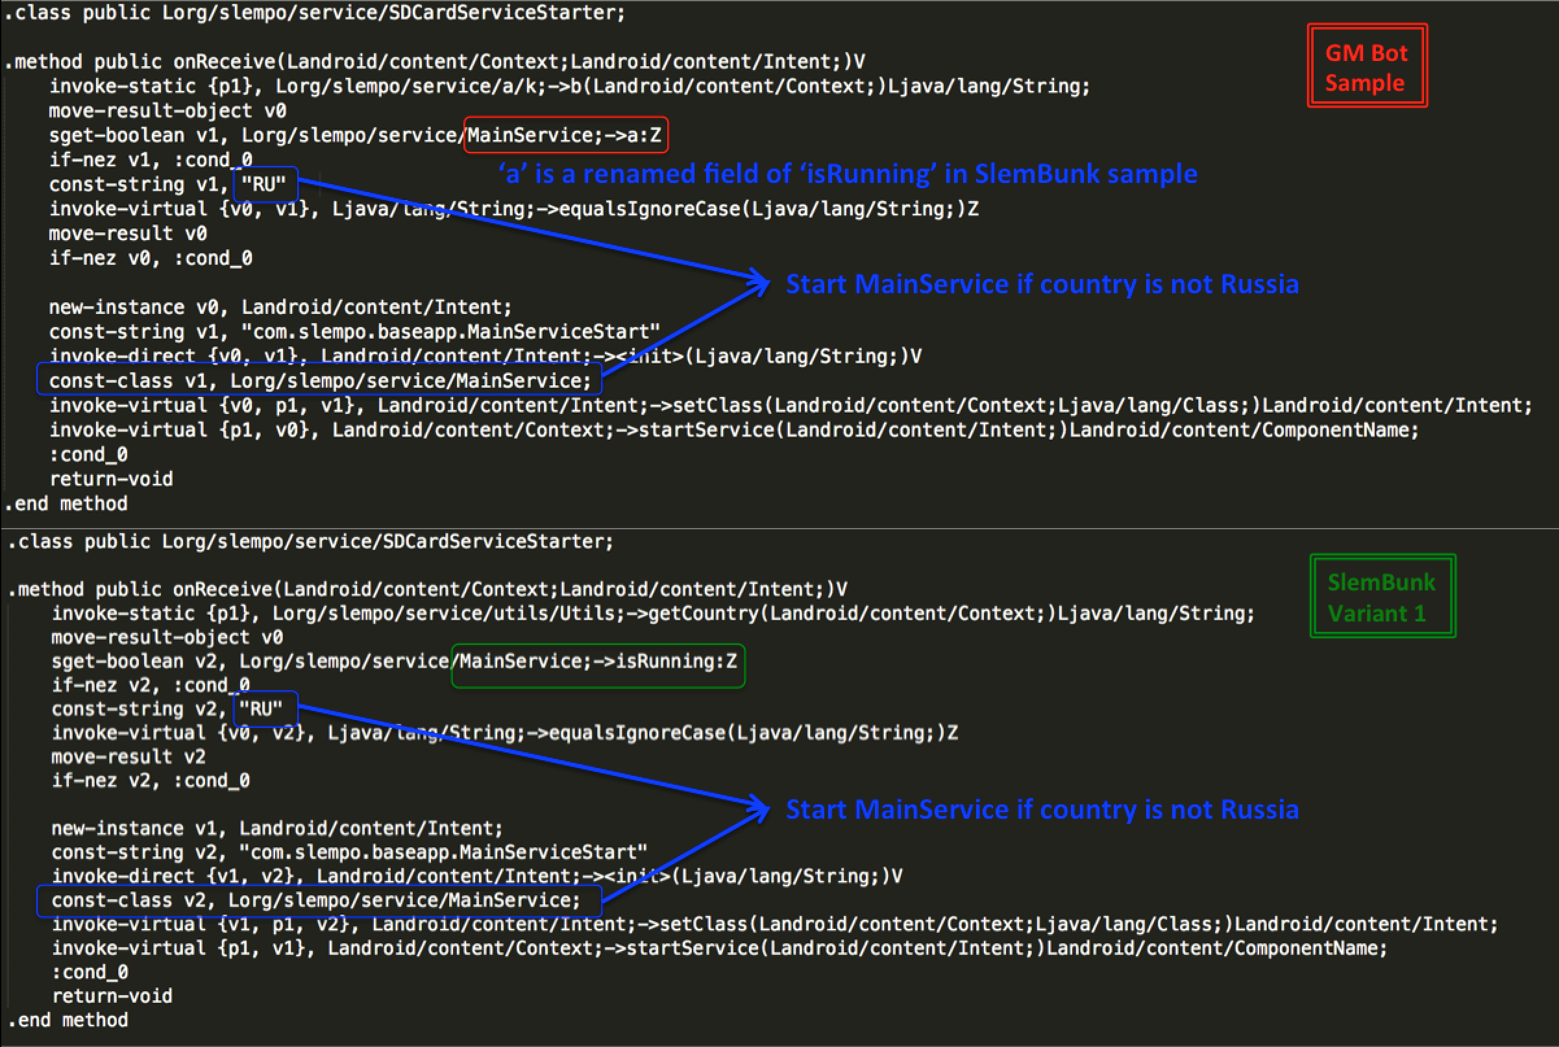1559x1047 pixels.
Task: Click top .class SDCardServiceStarter declaration
Action: 315,13
